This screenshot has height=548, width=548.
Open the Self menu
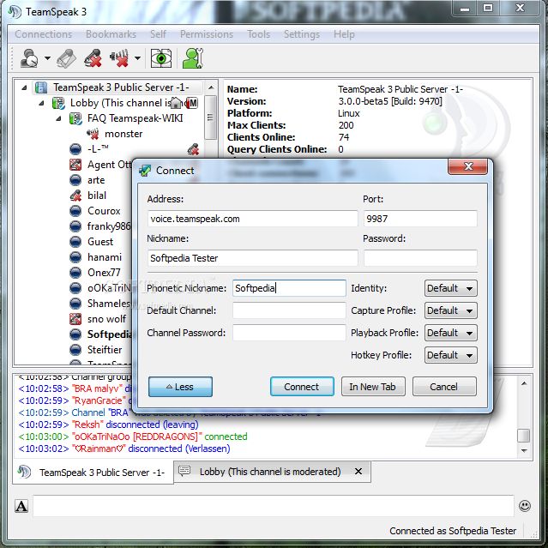158,34
